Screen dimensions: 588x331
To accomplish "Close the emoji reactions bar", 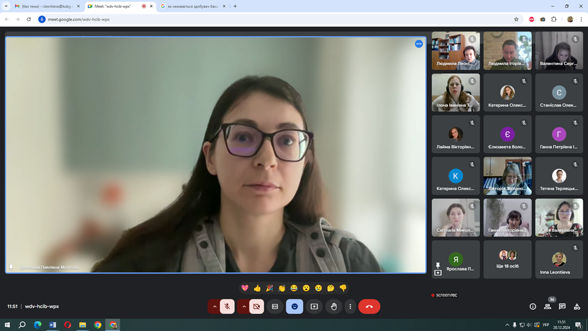I will point(295,306).
